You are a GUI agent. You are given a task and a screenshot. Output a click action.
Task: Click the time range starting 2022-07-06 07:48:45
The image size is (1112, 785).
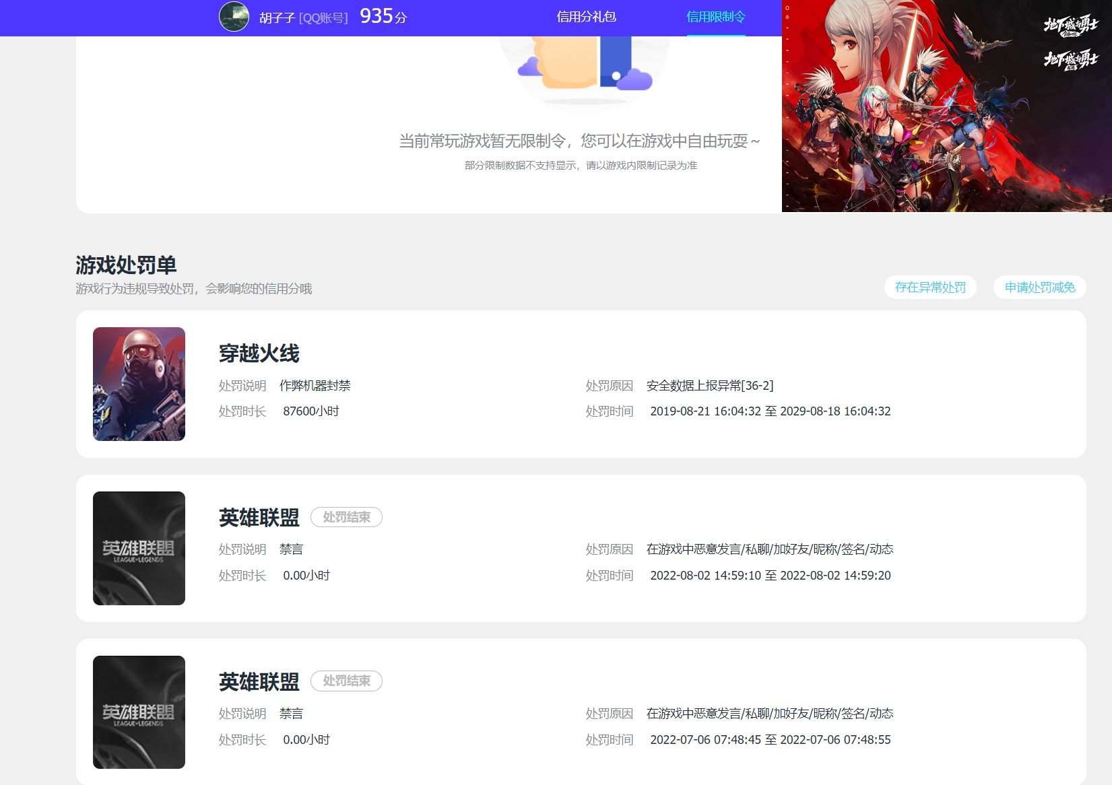coord(771,740)
